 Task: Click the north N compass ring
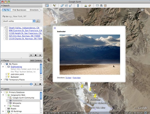click(142, 10)
